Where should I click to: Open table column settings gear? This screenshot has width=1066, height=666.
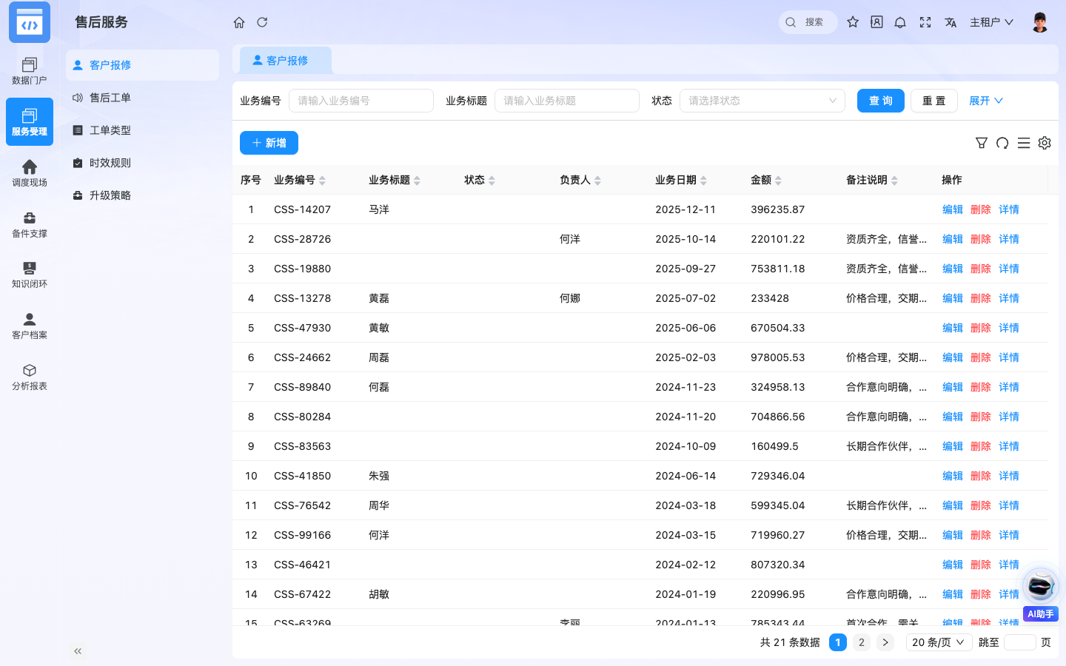(x=1045, y=143)
